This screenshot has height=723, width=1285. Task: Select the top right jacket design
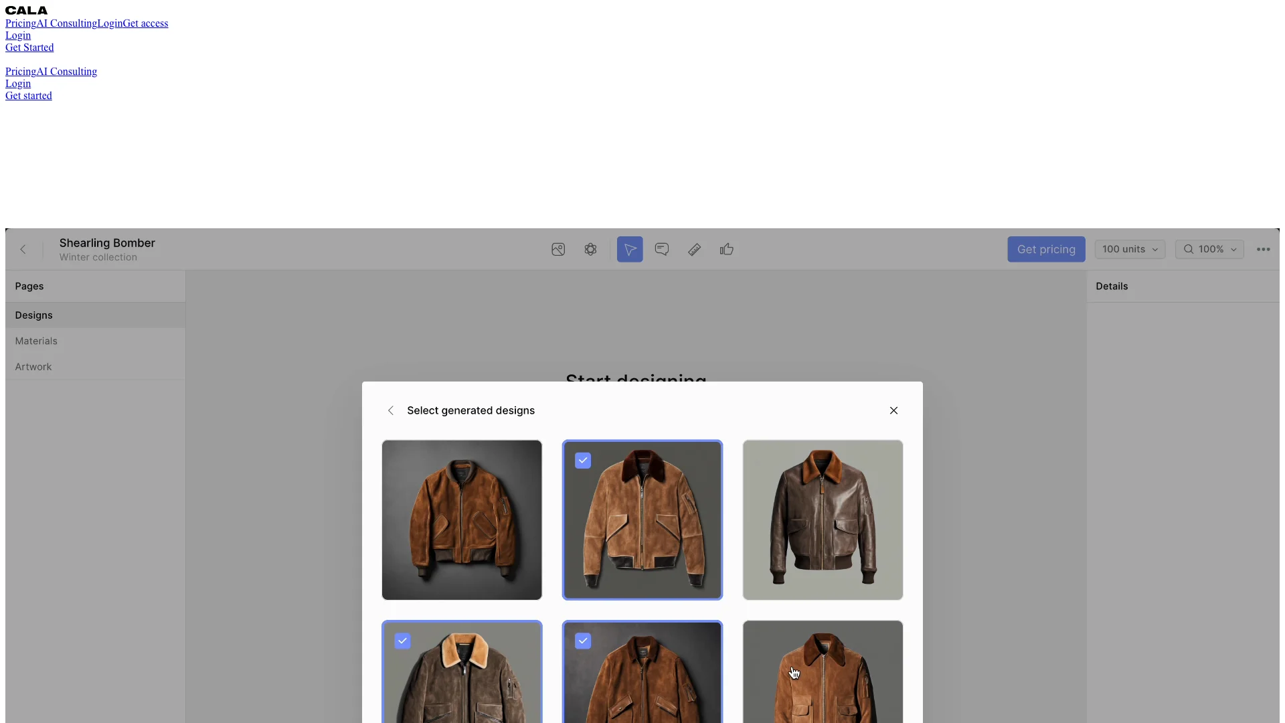tap(823, 520)
